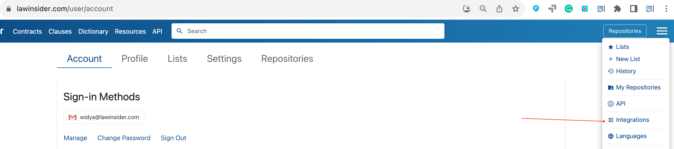
Task: Open the hamburger menu icon
Action: tap(662, 31)
